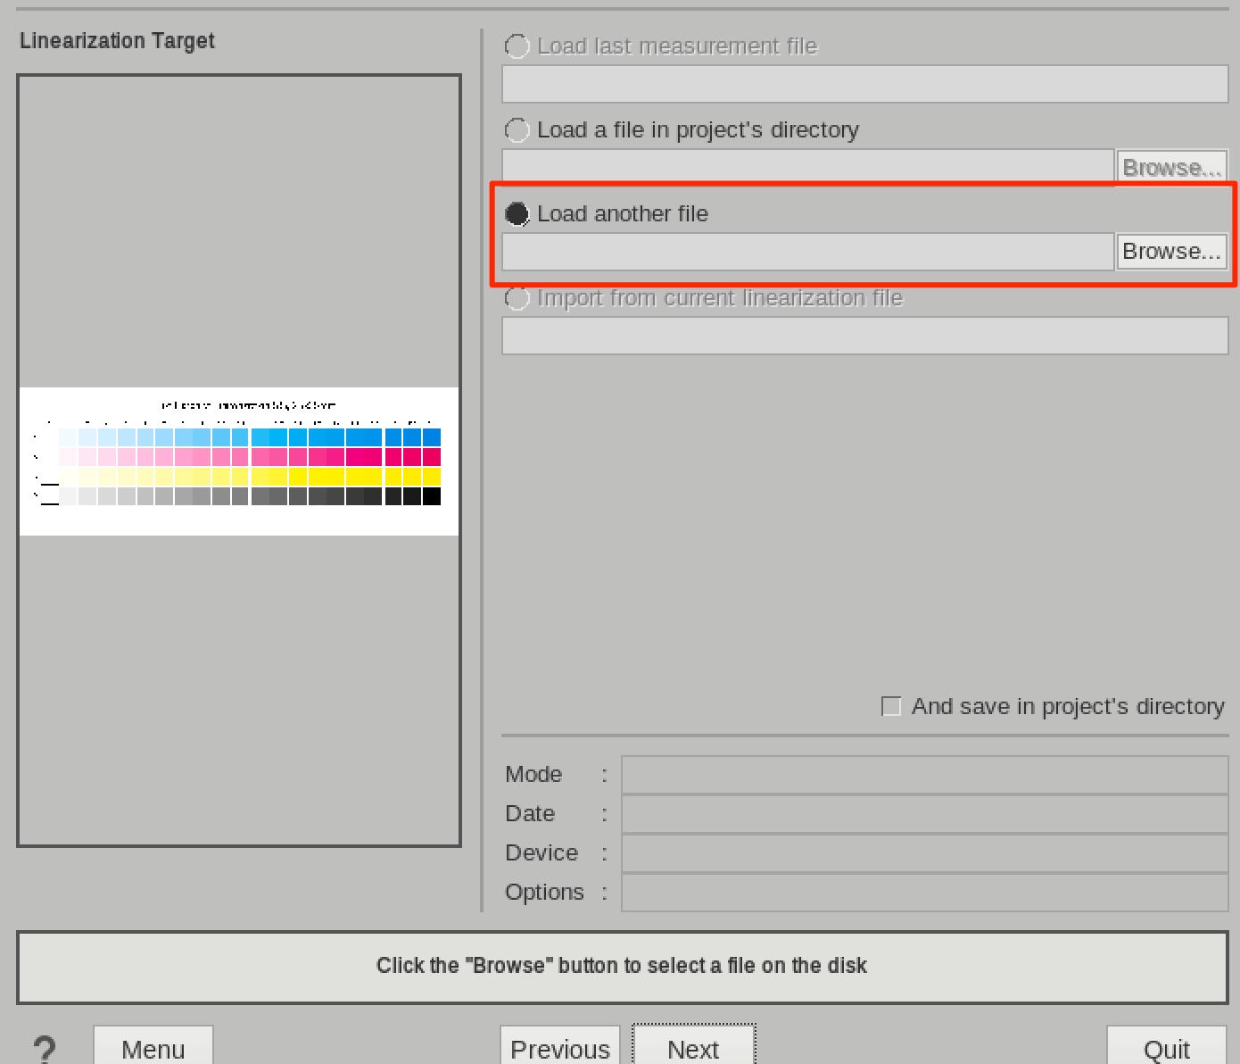Choose "Load a file in project's directory"
The image size is (1240, 1064).
tap(517, 130)
